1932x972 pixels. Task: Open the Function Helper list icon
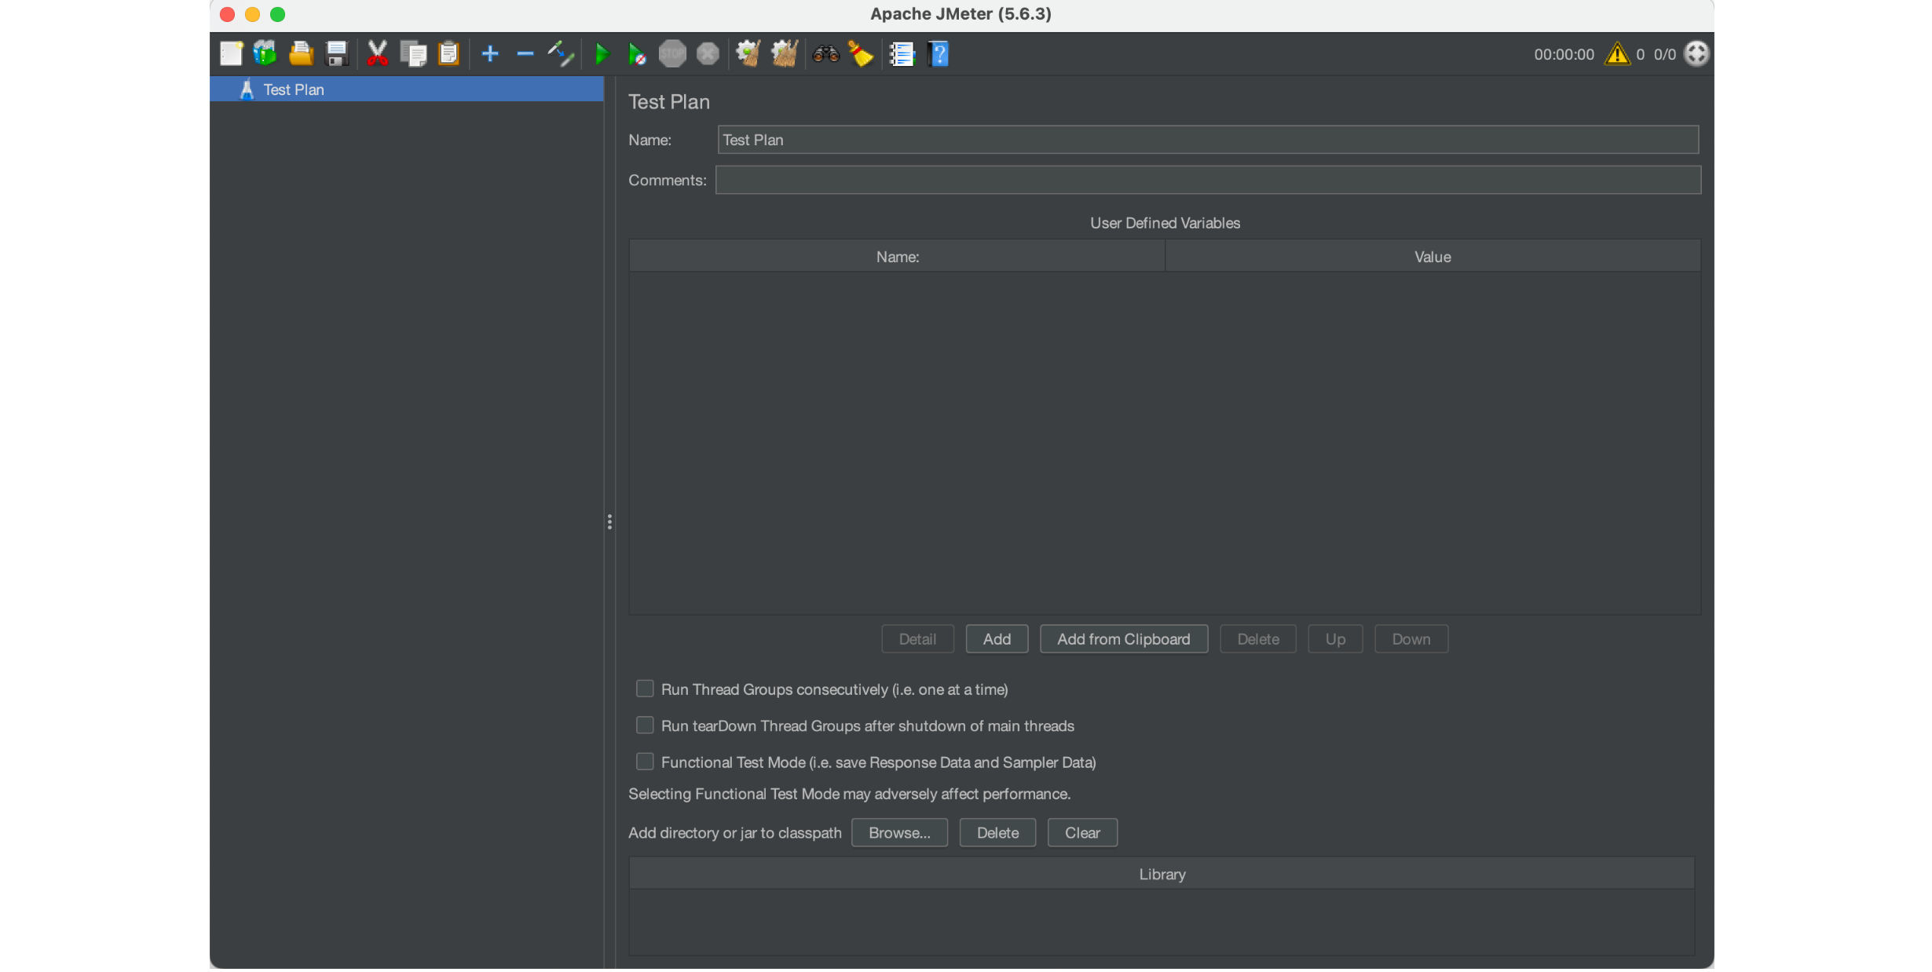[902, 53]
